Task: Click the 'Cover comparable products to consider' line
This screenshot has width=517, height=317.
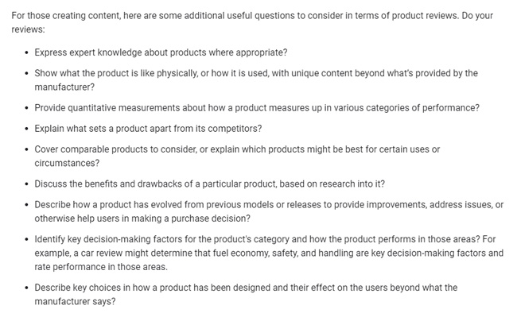Action: pos(237,149)
